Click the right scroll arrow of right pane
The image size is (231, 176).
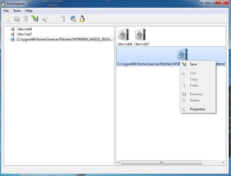(x=223, y=162)
